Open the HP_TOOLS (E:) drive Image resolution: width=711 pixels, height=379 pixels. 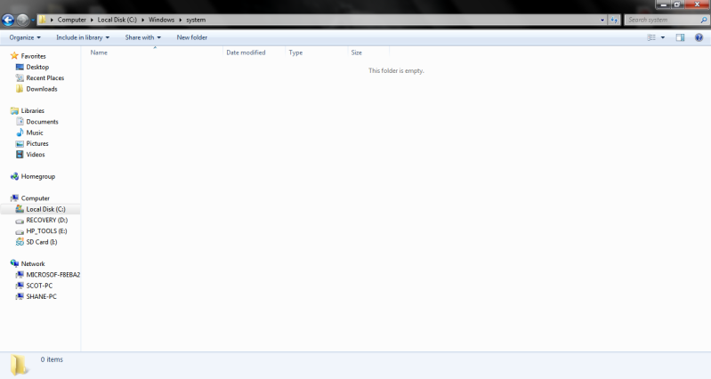coord(46,230)
